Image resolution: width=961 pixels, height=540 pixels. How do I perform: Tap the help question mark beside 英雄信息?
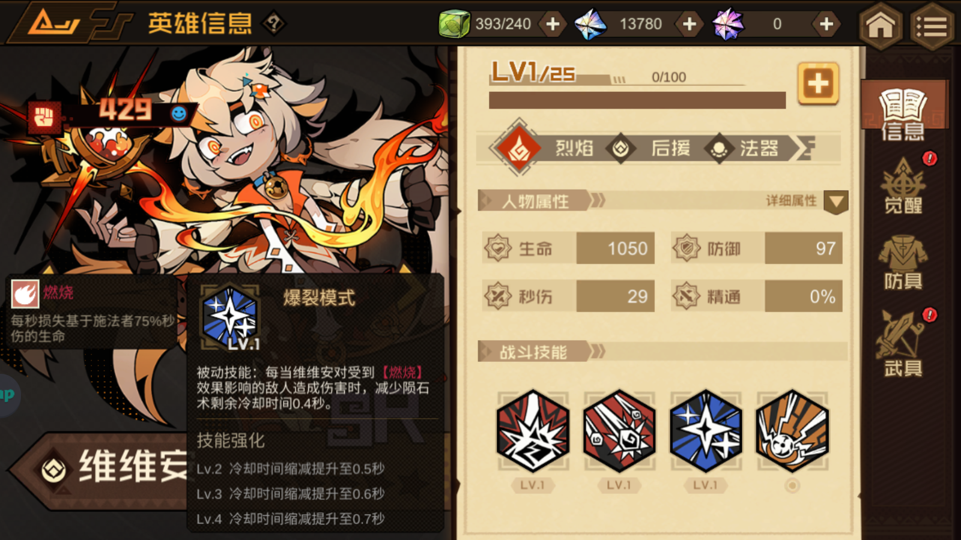[274, 24]
